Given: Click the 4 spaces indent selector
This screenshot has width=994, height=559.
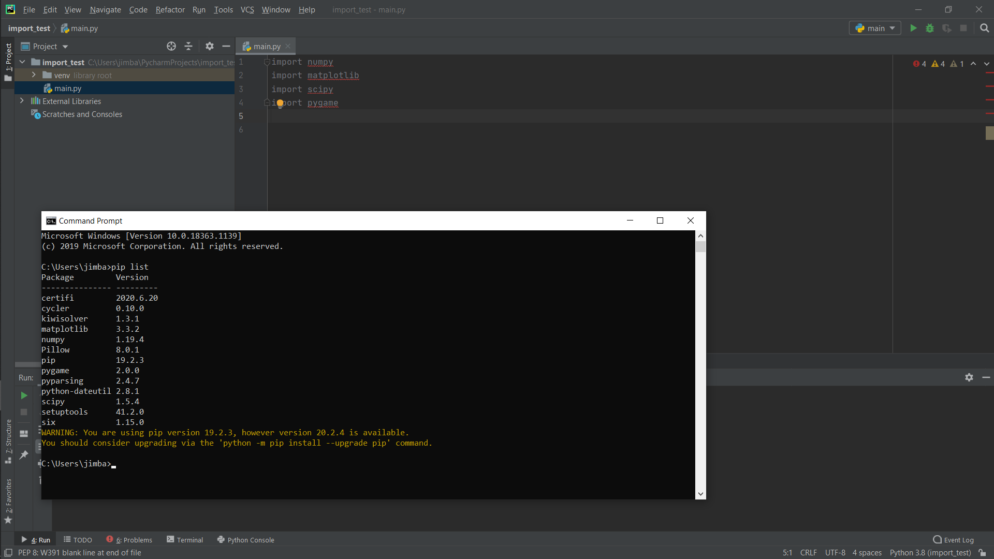Looking at the screenshot, I should click(867, 553).
